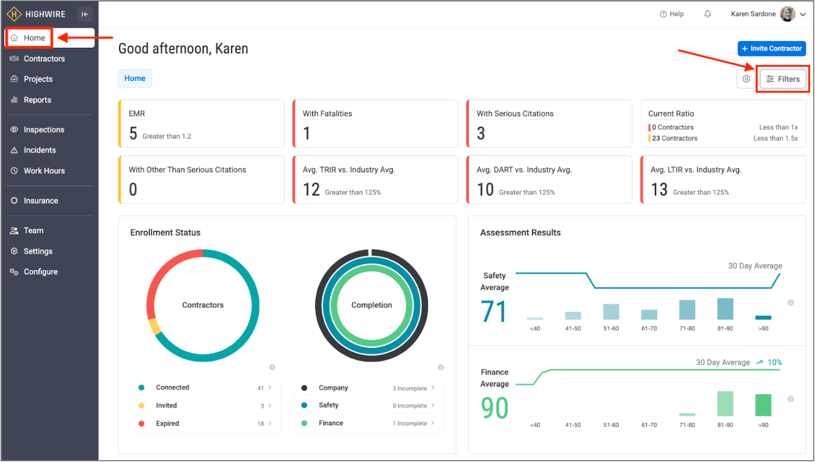Click the dashboard settings gear icon

[746, 79]
